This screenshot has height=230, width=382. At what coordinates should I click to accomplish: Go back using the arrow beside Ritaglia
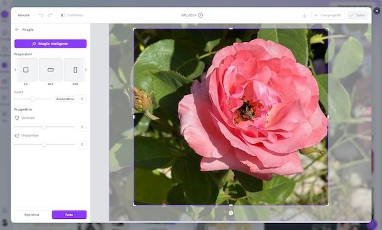[x=17, y=29]
